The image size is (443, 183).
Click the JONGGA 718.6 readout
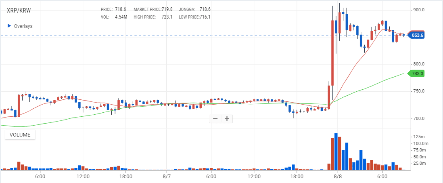tap(194, 9)
